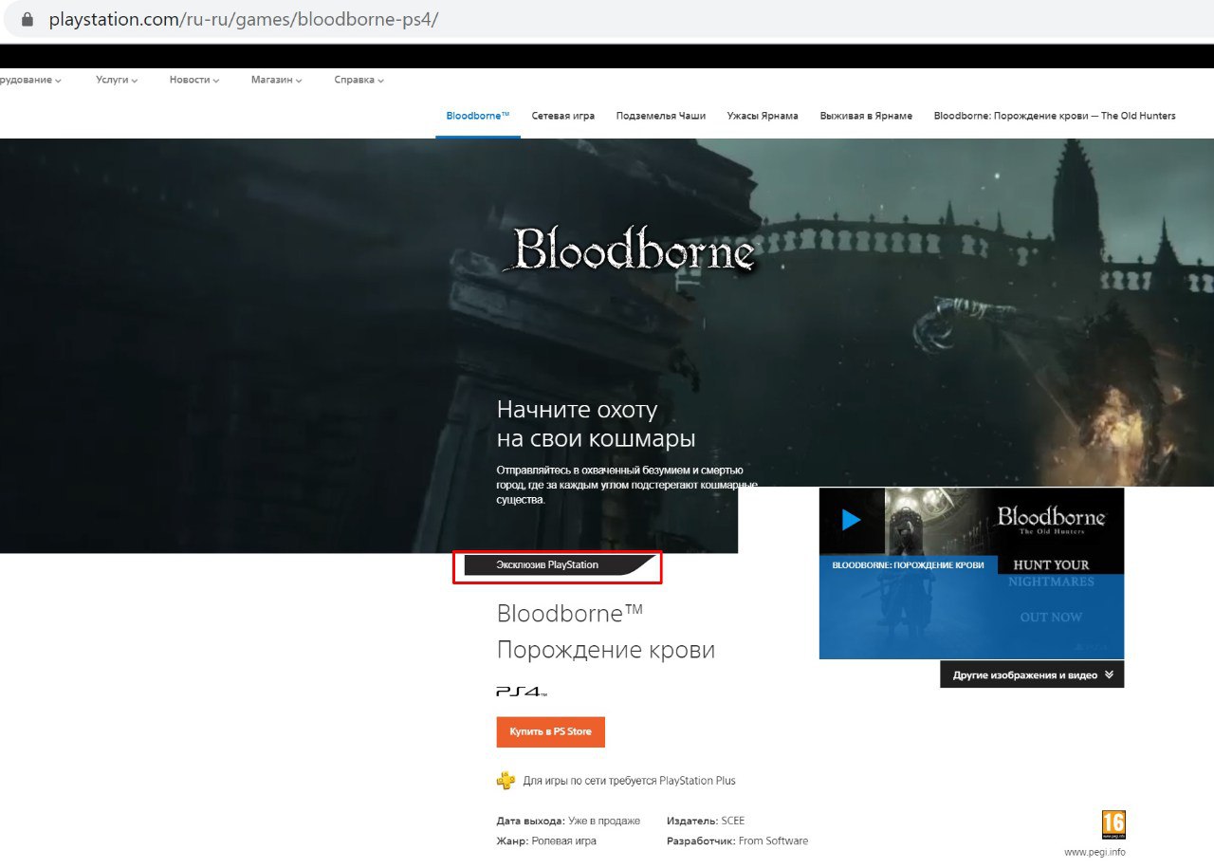This screenshot has width=1214, height=868.
Task: Click the playstation.com URL in address bar
Action: [244, 19]
